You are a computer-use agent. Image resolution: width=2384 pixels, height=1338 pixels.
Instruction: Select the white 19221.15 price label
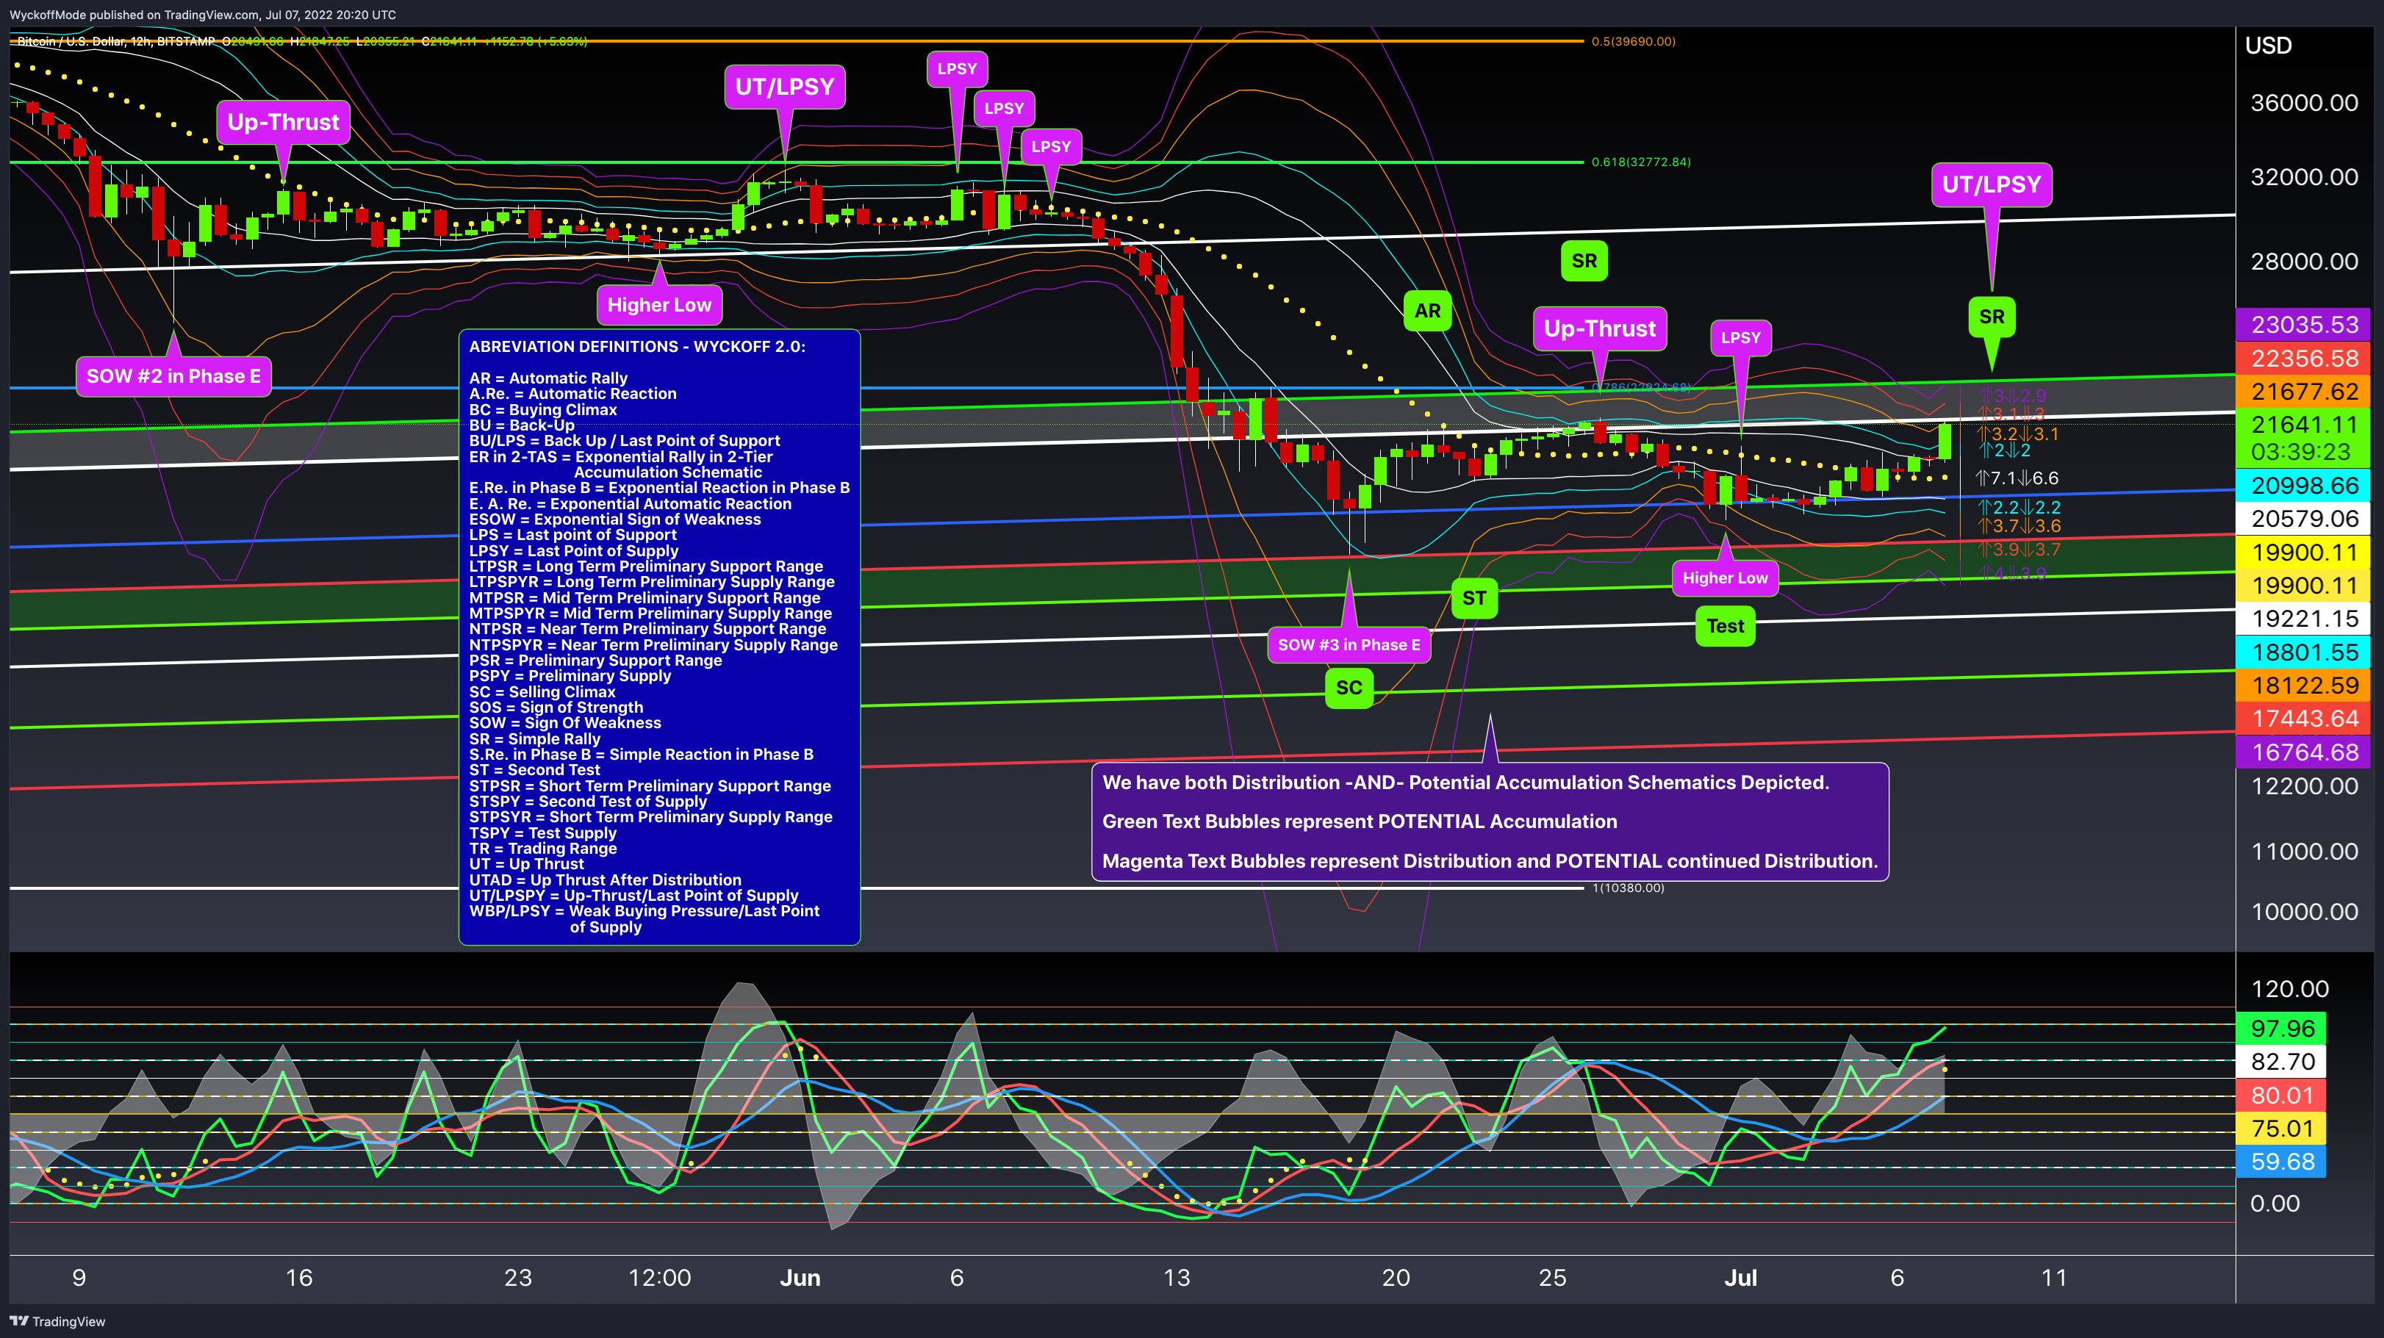point(2303,619)
